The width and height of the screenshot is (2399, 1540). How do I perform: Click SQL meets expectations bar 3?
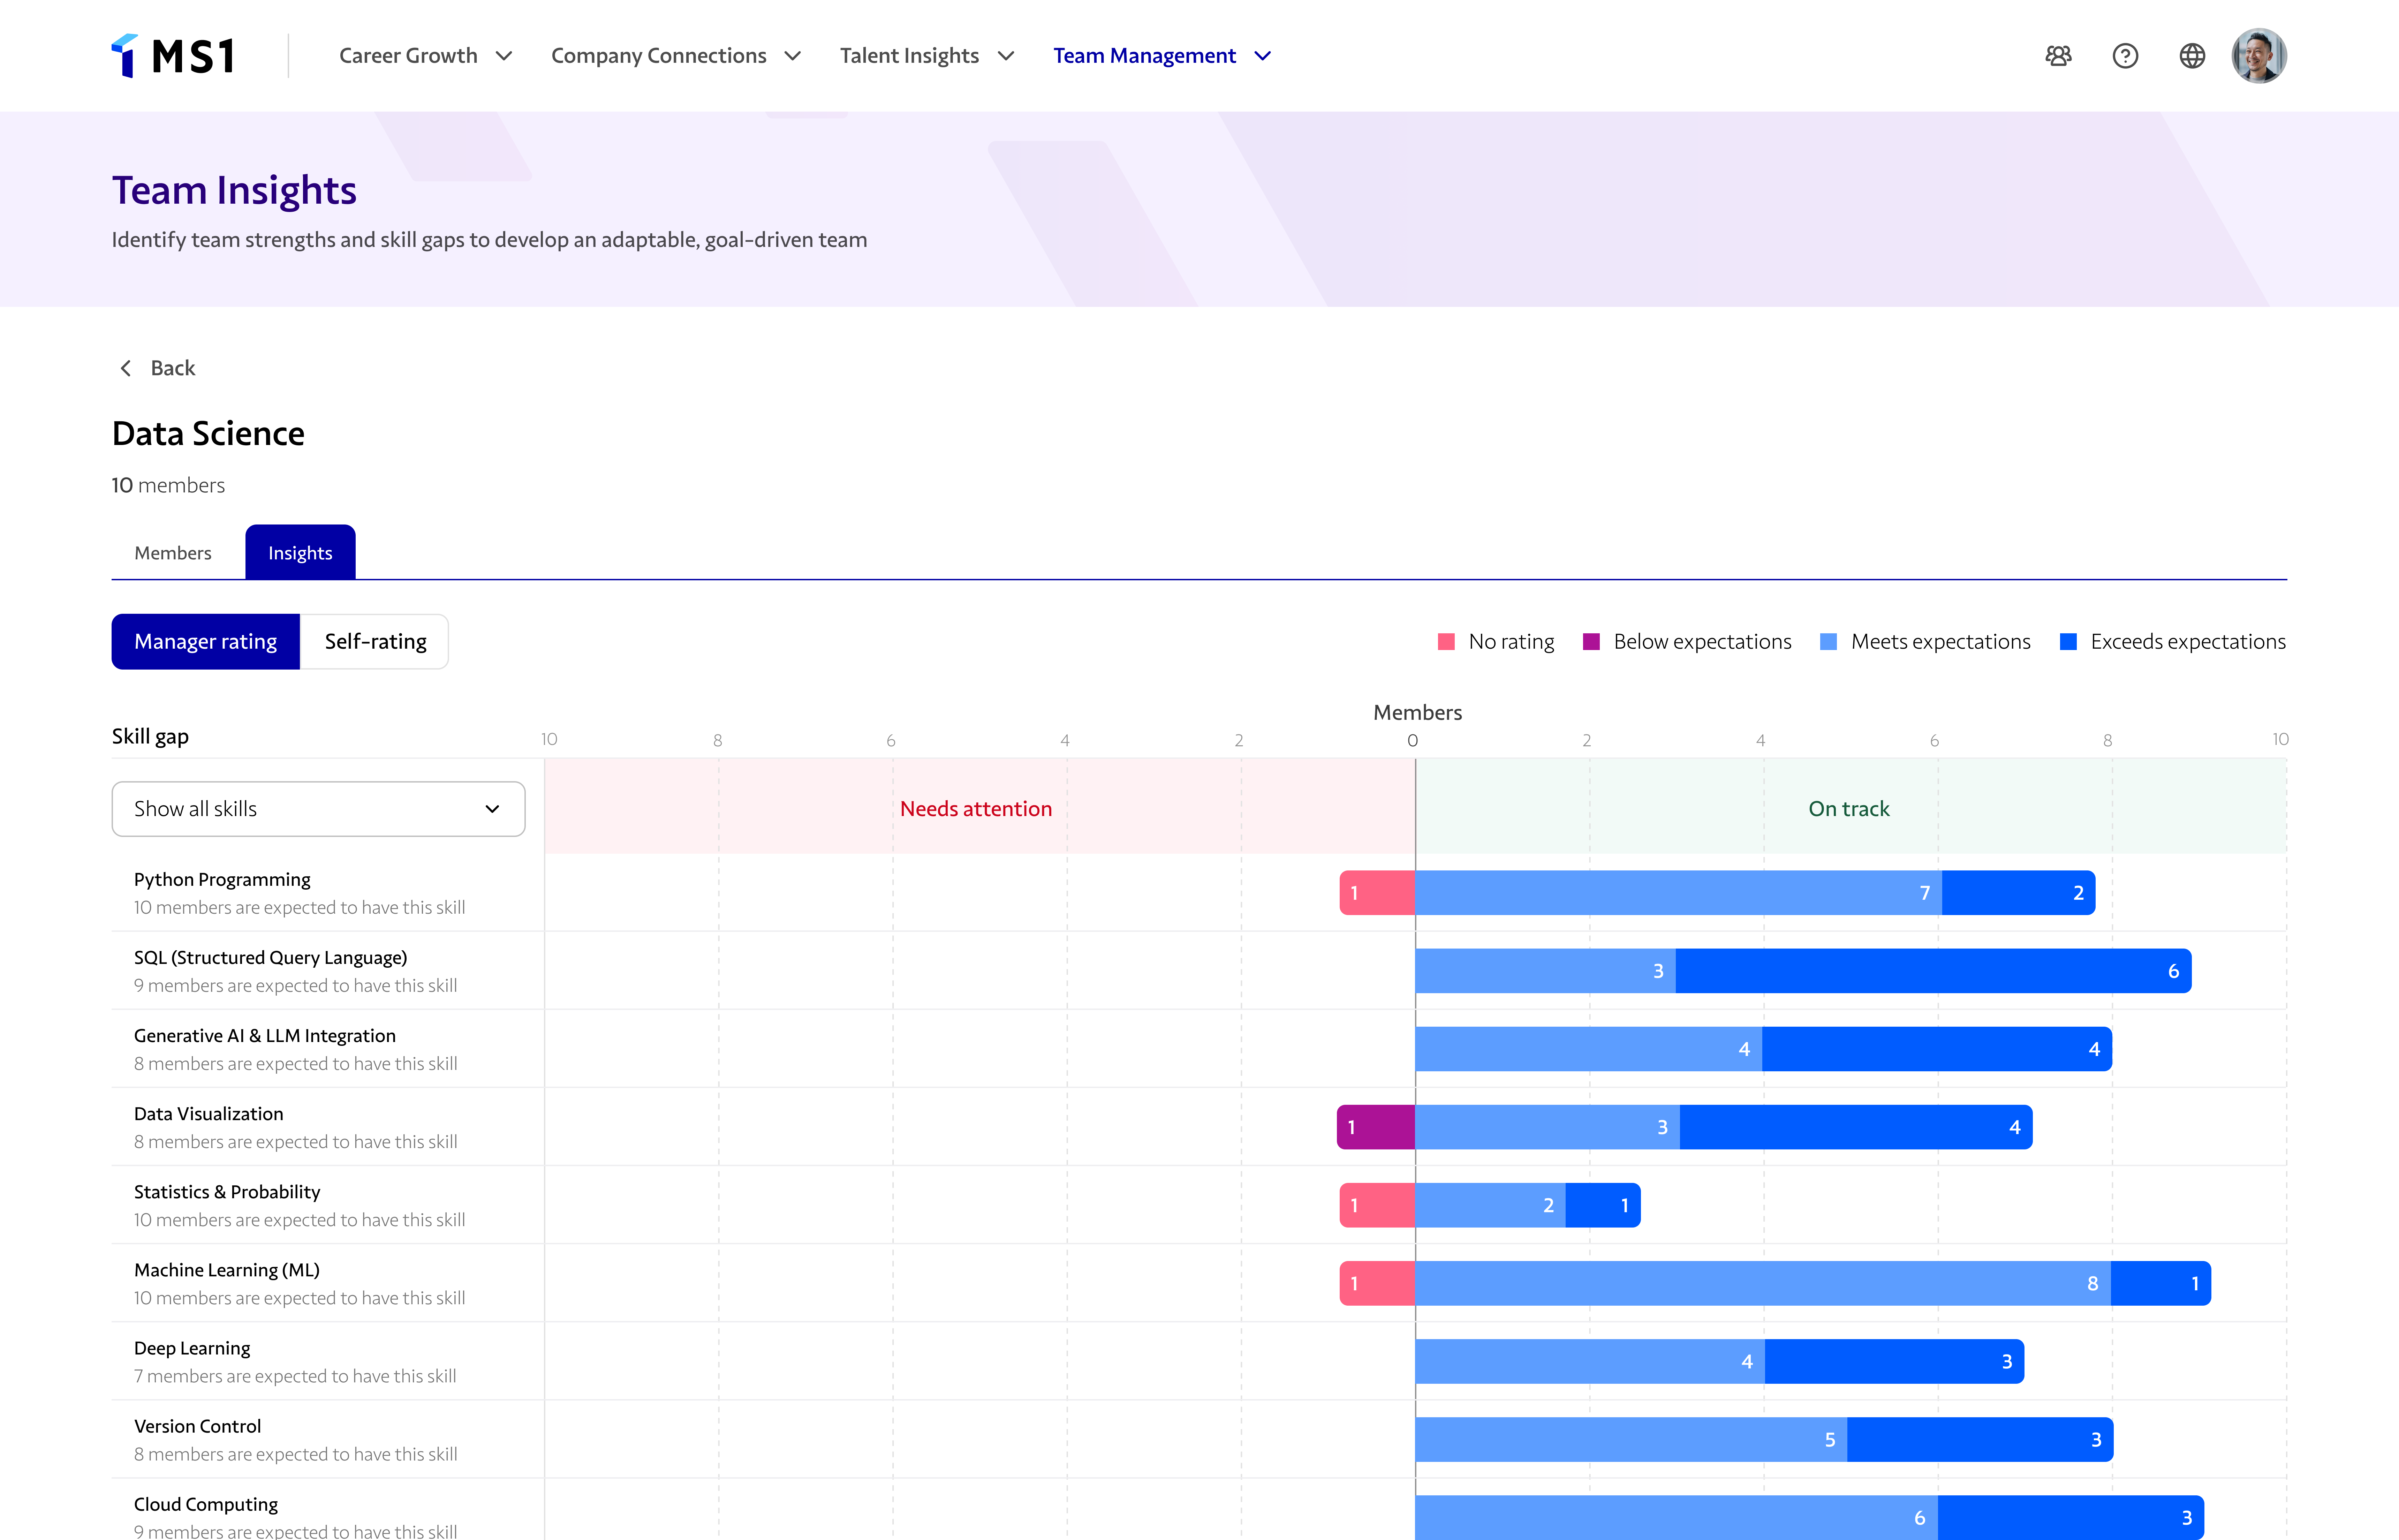tap(1545, 971)
